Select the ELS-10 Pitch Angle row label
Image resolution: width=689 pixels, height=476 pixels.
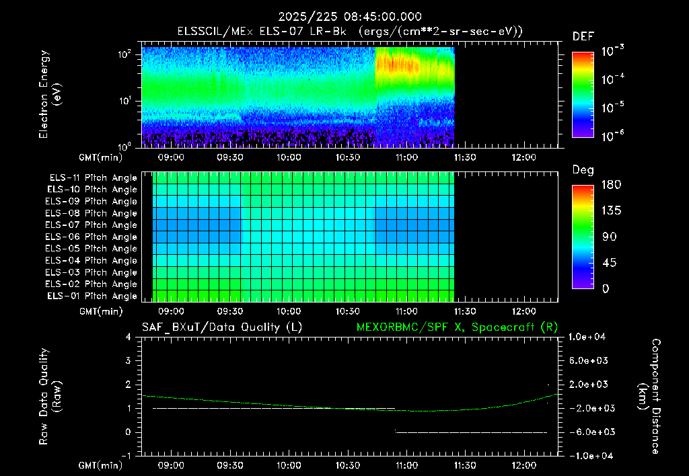[x=92, y=190]
